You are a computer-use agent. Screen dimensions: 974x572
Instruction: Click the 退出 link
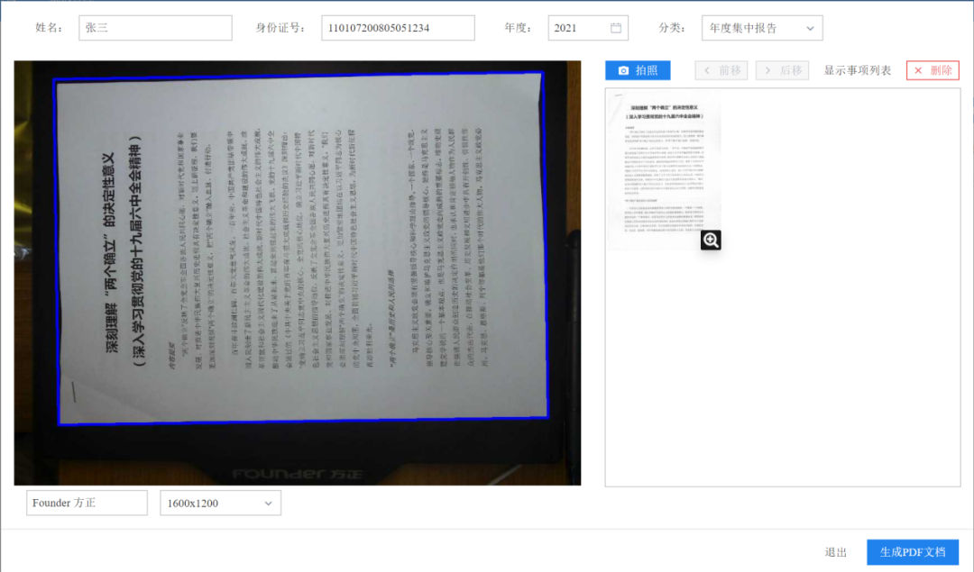coord(835,552)
